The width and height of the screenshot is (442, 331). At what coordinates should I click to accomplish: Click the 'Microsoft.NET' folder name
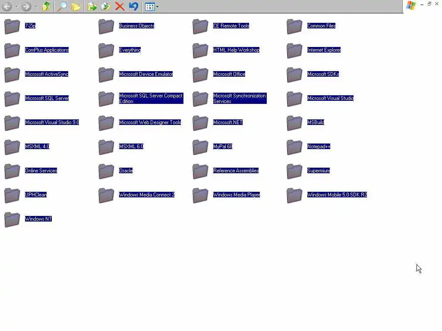click(x=228, y=122)
